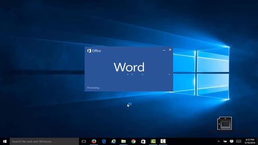This screenshot has height=145, width=258.
Task: Click the "Processing..." status text
Action: tap(94, 88)
